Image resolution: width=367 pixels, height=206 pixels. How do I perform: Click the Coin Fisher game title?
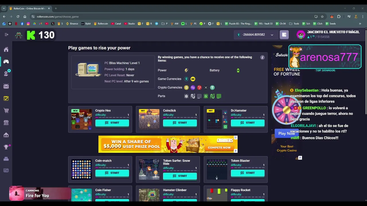pyautogui.click(x=103, y=190)
